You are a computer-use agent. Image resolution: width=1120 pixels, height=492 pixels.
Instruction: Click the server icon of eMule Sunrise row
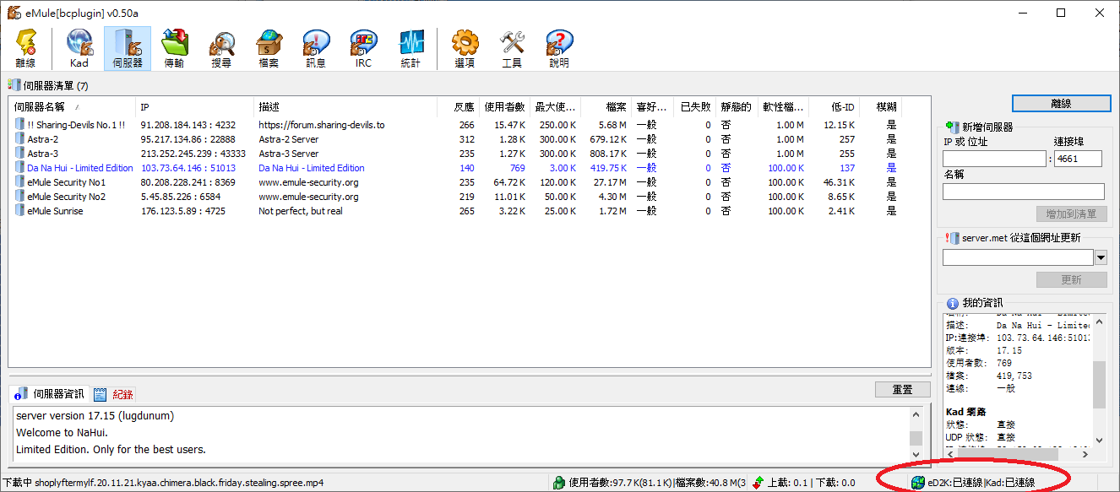(x=19, y=211)
